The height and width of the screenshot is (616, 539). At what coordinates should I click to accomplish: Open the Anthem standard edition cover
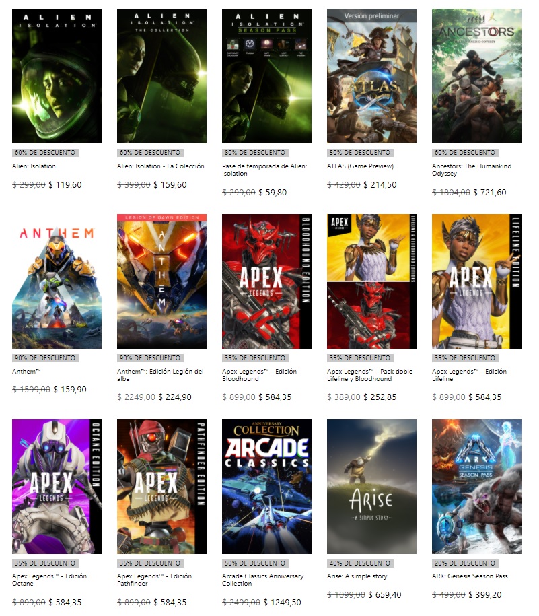point(57,281)
